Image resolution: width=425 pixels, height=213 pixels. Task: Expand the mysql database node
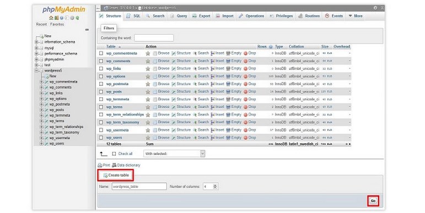pos(36,48)
